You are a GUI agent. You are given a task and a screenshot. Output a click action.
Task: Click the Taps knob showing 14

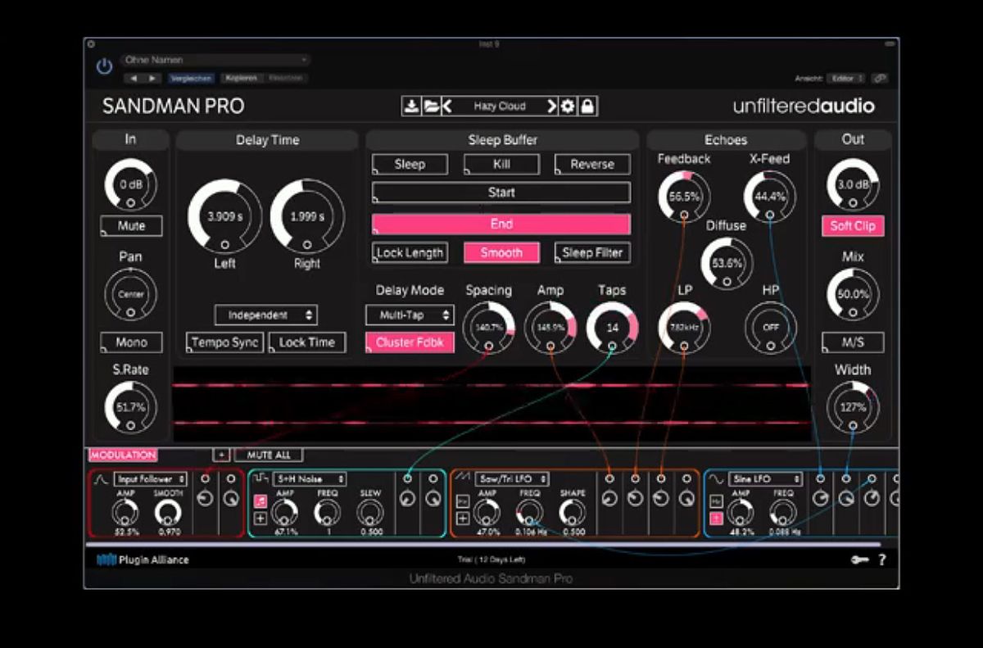(612, 328)
